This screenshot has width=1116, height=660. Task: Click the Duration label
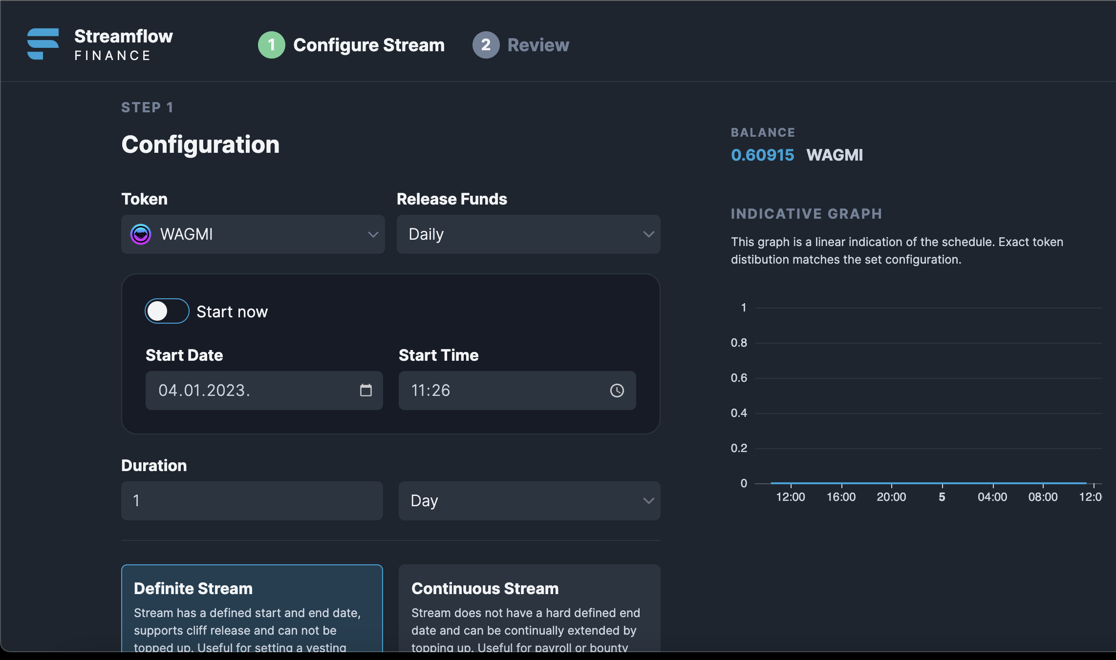154,465
